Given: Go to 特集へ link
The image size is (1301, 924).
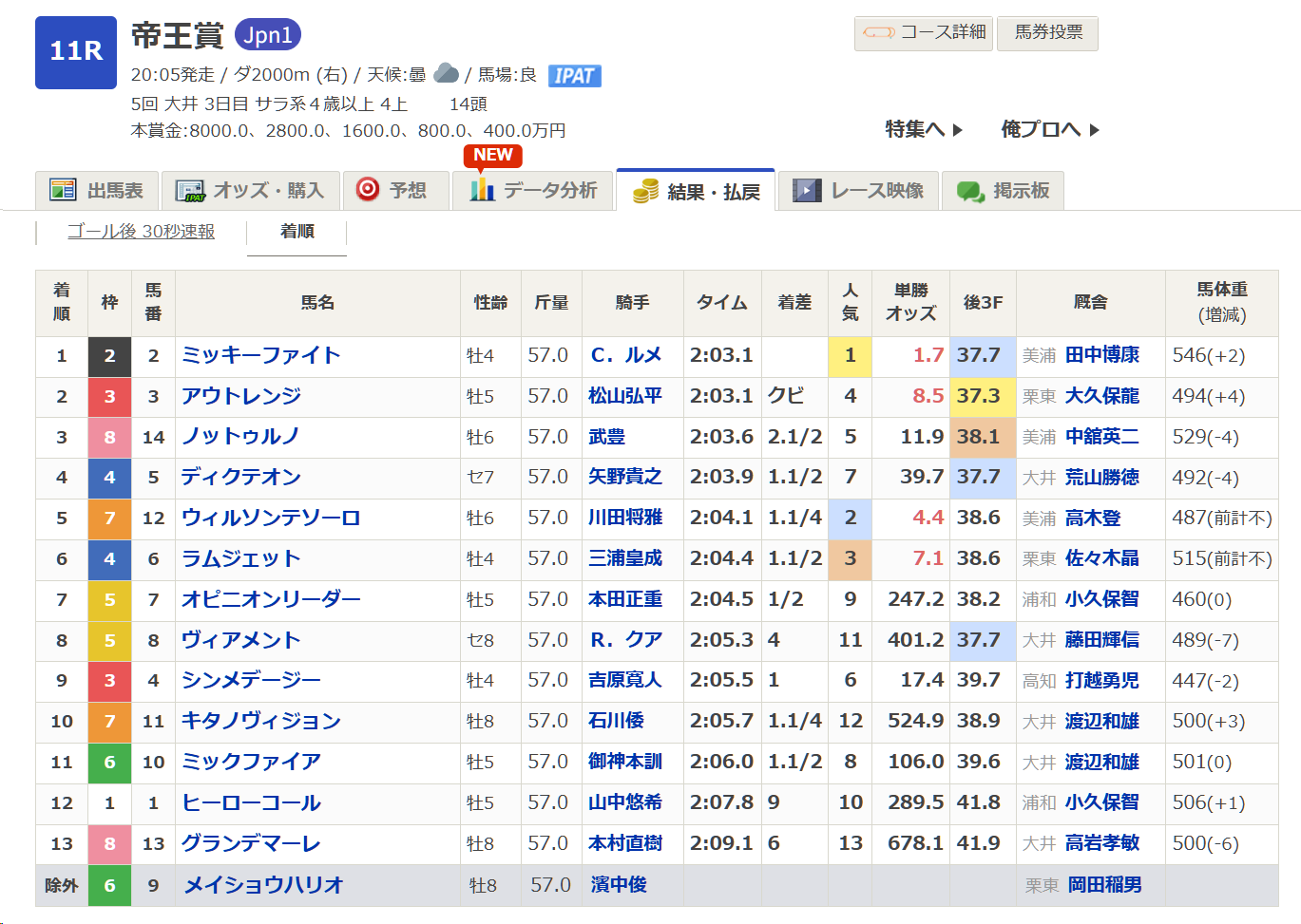Looking at the screenshot, I should [924, 129].
